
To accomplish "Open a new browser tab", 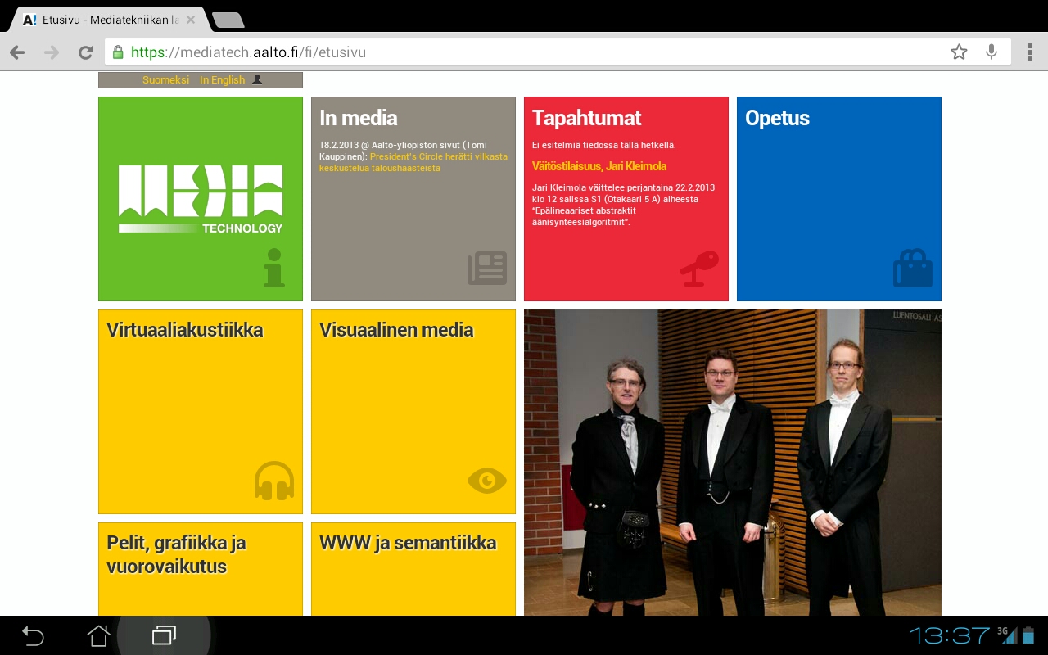I will coord(228,20).
